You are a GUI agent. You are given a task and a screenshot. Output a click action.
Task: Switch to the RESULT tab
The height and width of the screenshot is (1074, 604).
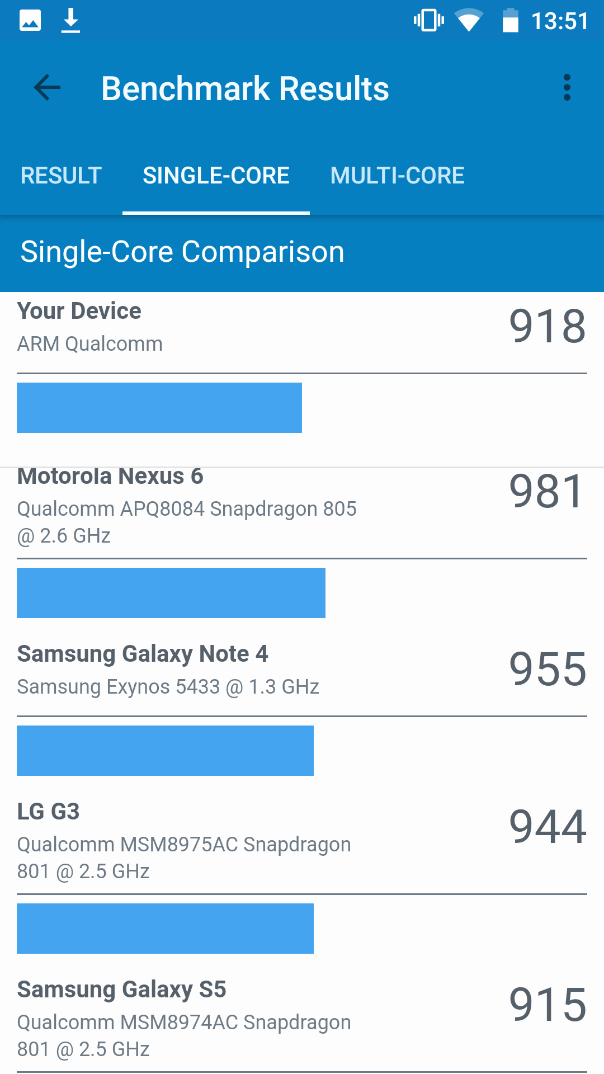61,176
